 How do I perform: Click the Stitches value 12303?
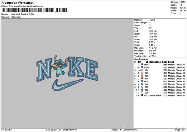[x=182, y=2]
